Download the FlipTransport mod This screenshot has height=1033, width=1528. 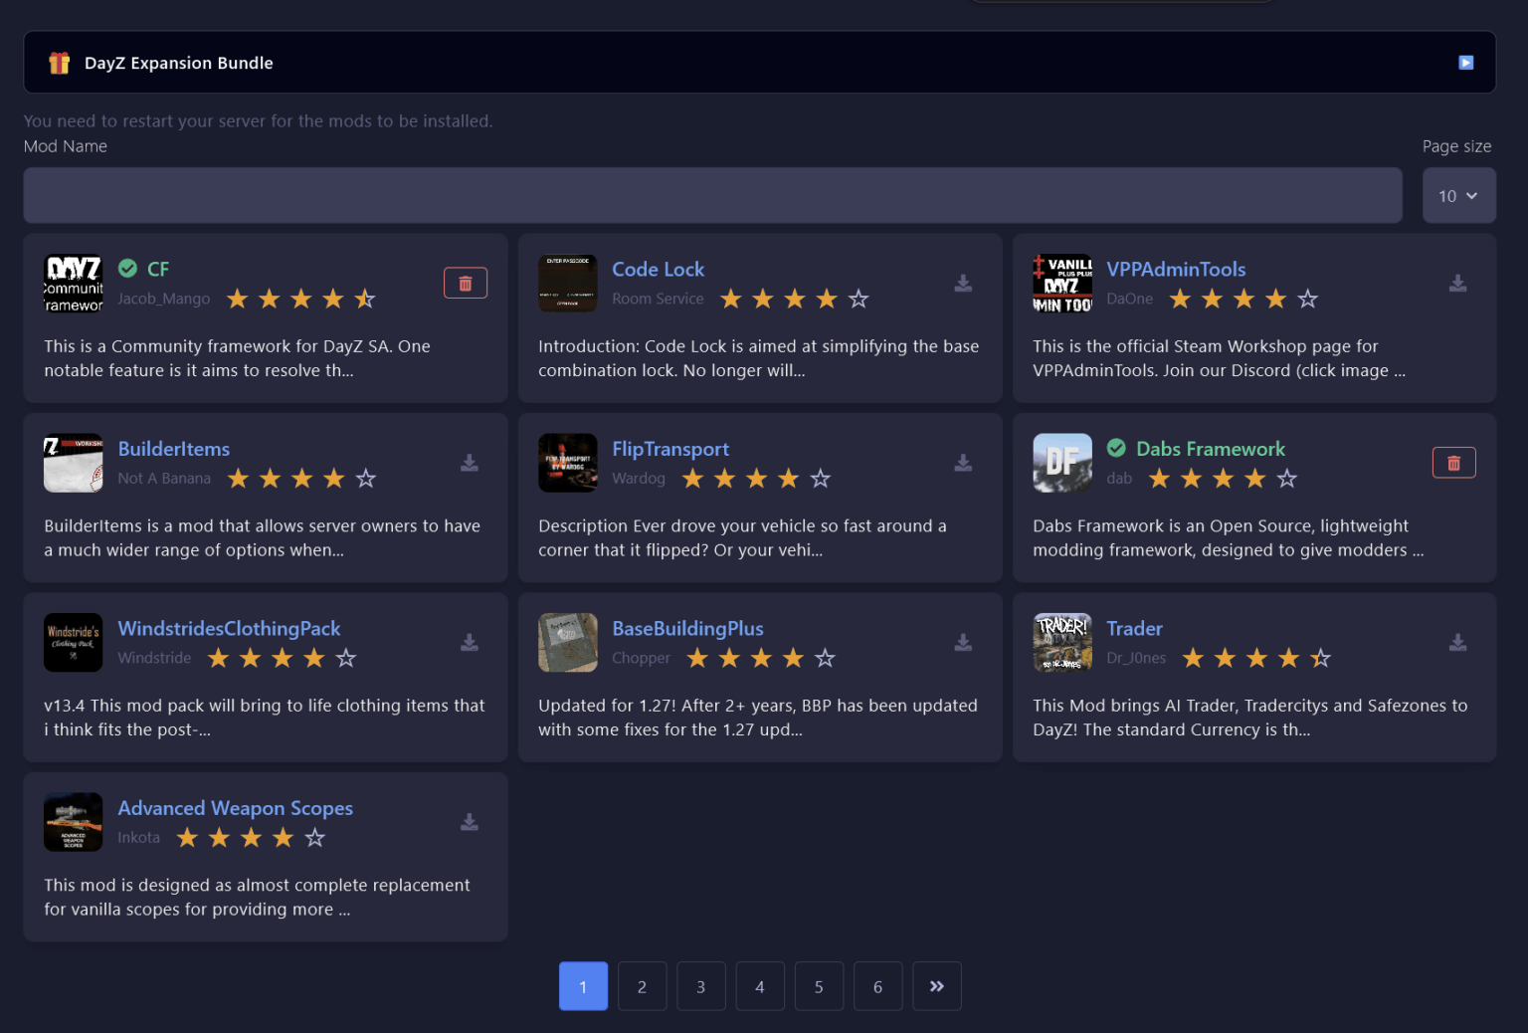[x=963, y=463]
